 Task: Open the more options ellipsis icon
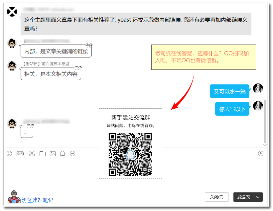click(72, 154)
